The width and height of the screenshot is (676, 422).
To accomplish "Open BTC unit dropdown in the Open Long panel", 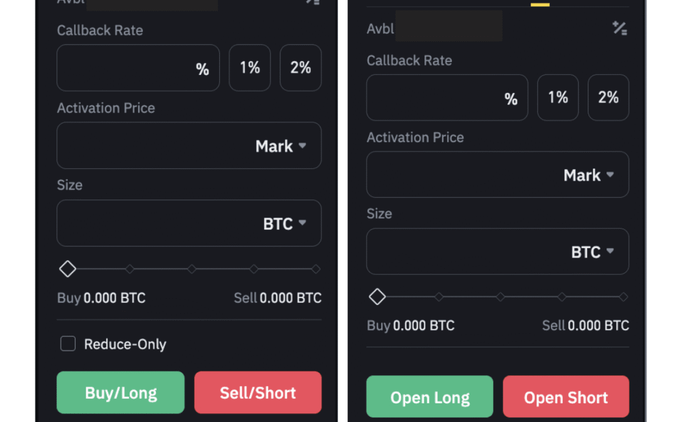I will [x=592, y=252].
